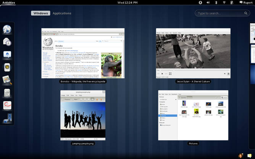
Task: Launch the speaker music player dash icon
Action: pyautogui.click(x=7, y=67)
